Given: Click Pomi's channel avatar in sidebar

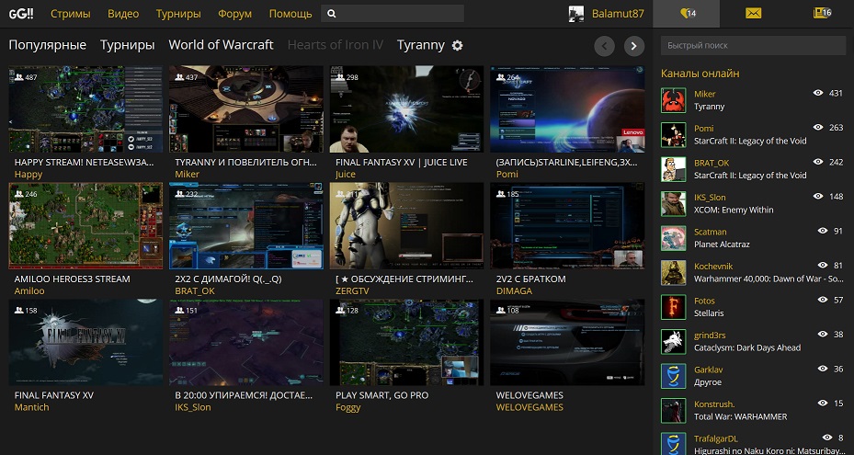Looking at the screenshot, I should click(673, 134).
